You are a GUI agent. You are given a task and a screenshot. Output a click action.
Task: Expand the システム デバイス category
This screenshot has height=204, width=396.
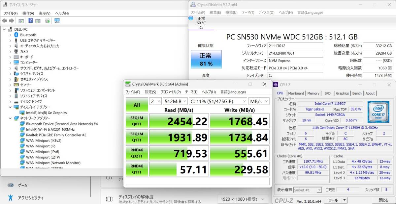(10, 74)
